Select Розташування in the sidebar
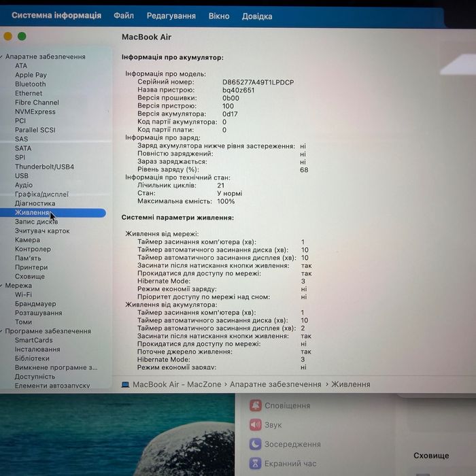 click(x=39, y=313)
